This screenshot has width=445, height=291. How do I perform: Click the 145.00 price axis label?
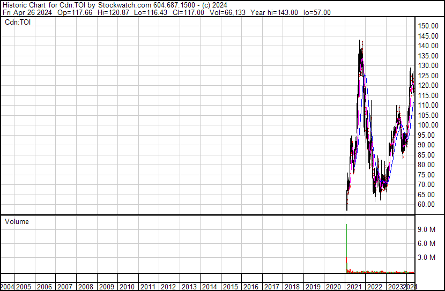tap(428, 36)
